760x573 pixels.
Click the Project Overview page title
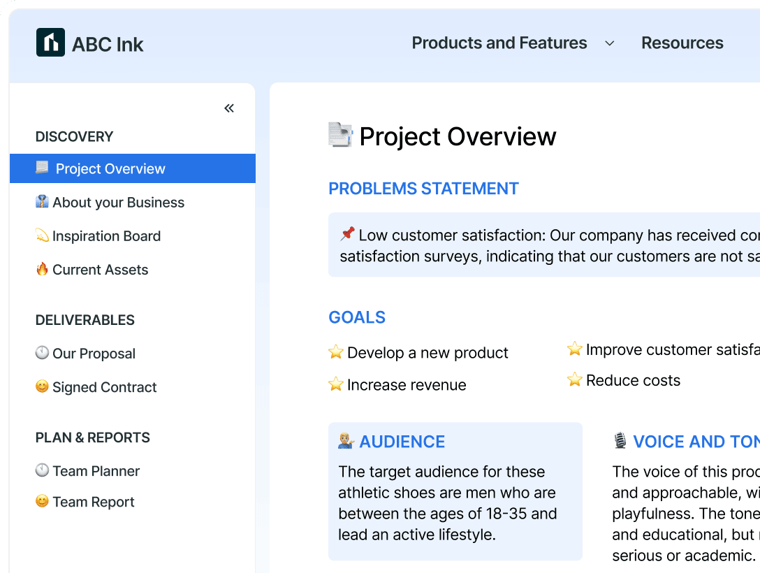(x=458, y=137)
